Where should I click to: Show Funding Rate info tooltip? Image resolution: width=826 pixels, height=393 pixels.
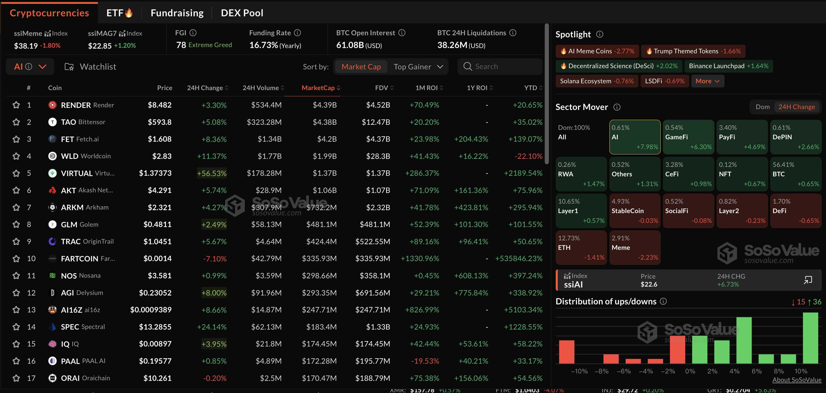tap(298, 33)
